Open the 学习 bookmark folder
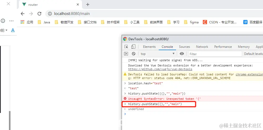Image resolution: width=263 pixels, height=130 pixels. point(173,22)
